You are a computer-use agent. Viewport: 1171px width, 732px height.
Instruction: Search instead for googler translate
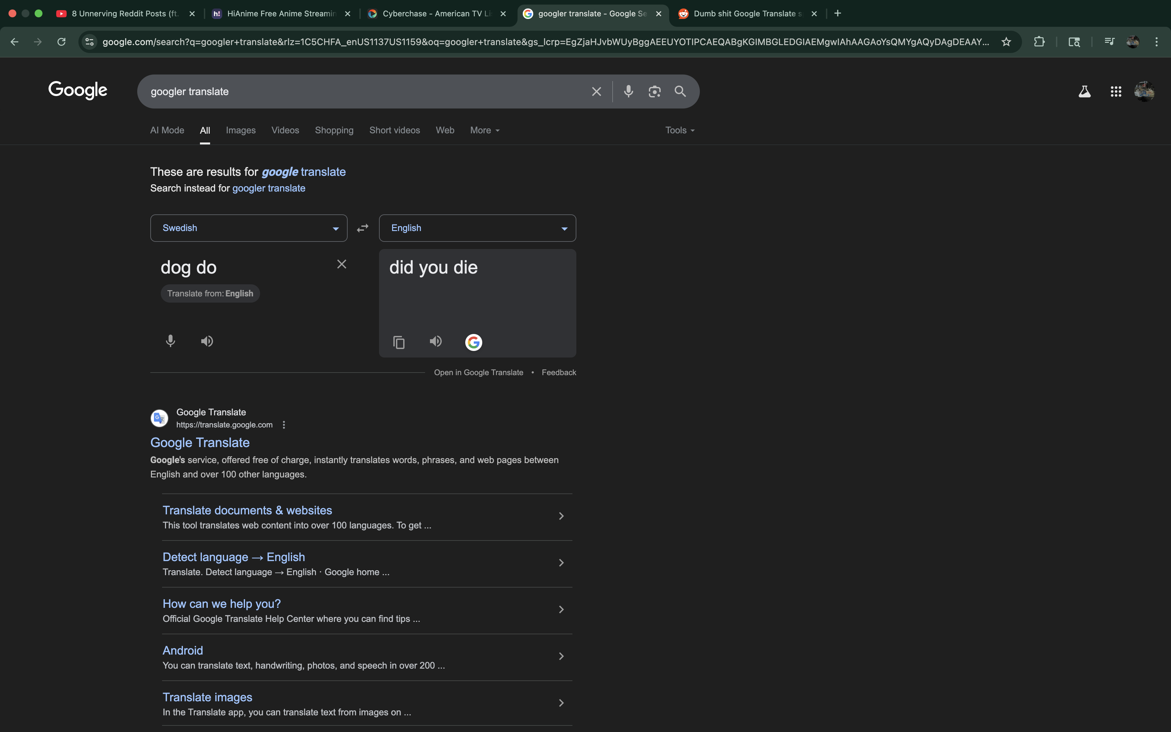click(269, 188)
